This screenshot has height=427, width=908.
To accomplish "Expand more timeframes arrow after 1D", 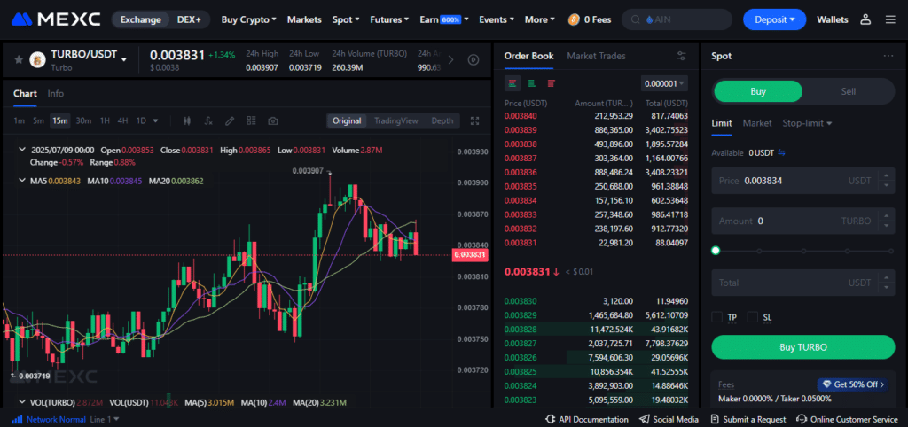I will coord(155,121).
